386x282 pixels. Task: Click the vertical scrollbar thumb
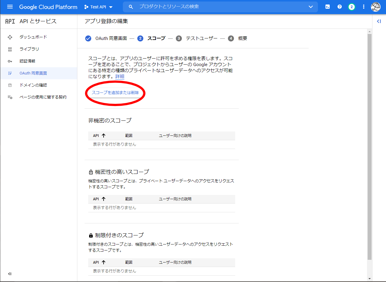tap(369, 147)
